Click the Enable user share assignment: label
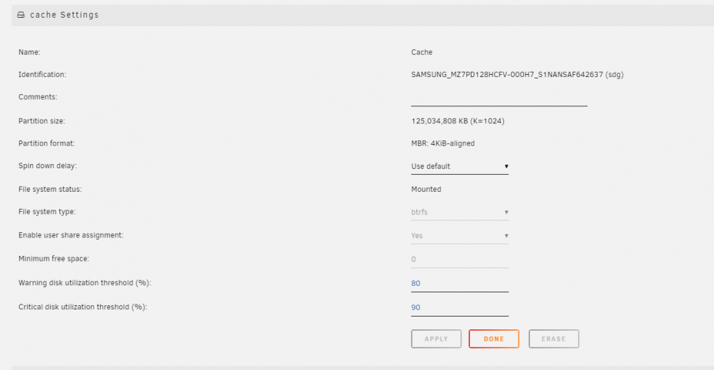Screen dimensions: 714x370 71,235
